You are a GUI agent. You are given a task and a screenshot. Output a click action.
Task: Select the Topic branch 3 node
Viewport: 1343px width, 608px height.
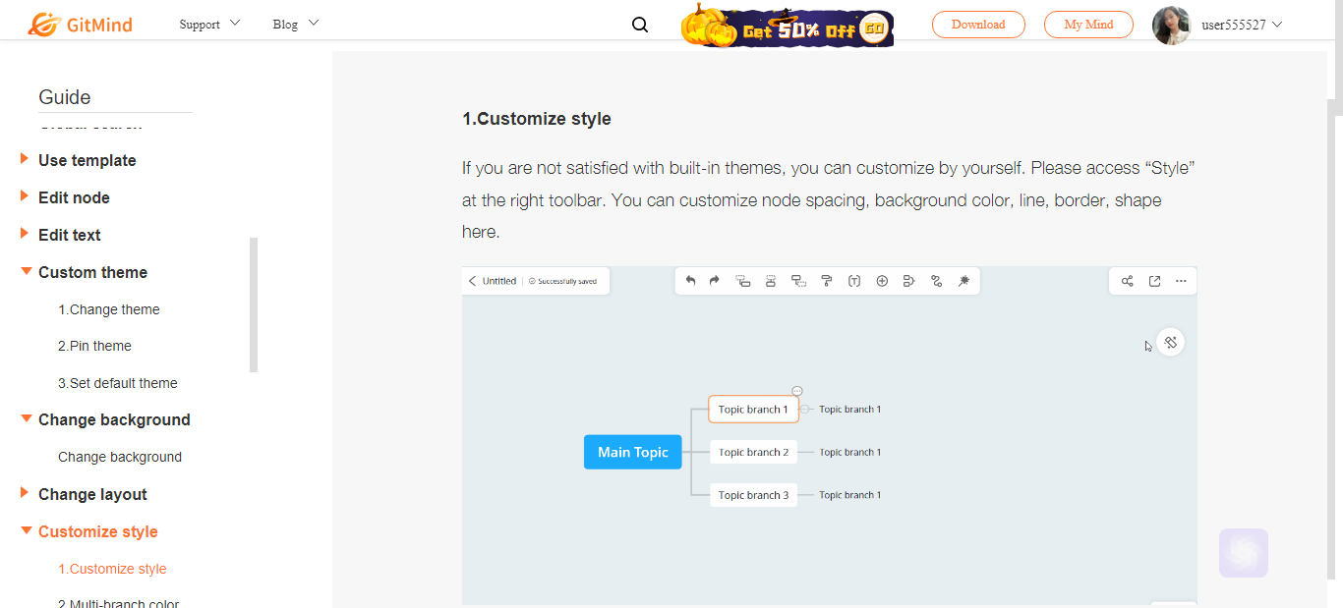pos(753,495)
